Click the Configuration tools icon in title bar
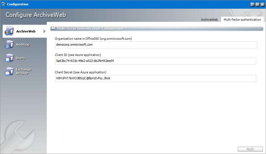This screenshot has width=266, height=154. (3, 4)
